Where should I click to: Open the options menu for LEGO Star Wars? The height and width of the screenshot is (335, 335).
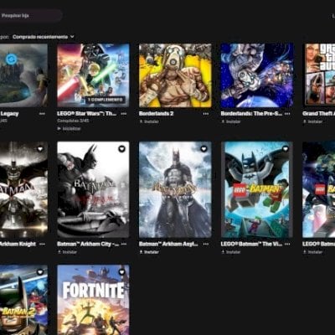point(124,114)
